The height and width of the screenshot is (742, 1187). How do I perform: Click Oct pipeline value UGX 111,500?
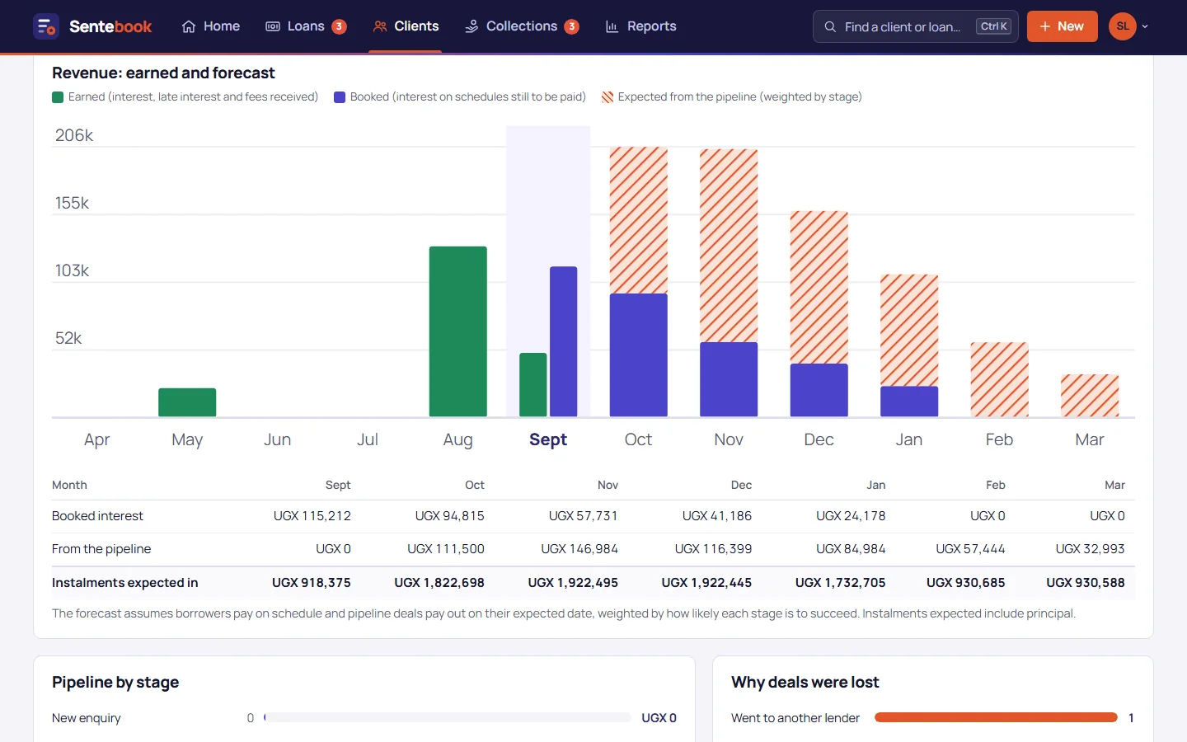(x=446, y=549)
